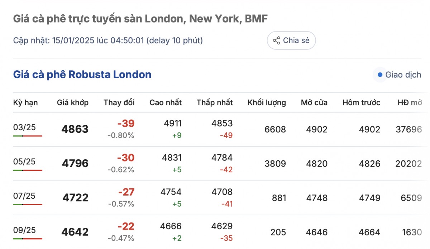The height and width of the screenshot is (249, 430).
Task: Select the 03/25 contract term row
Action: click(24, 127)
